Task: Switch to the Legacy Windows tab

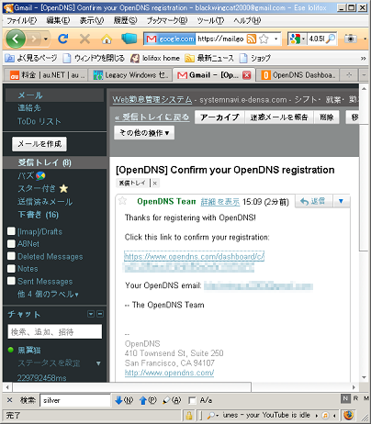Action: [130, 75]
